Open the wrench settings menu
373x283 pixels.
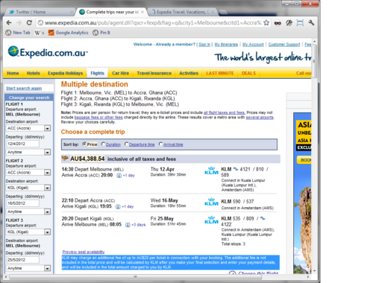(x=311, y=23)
